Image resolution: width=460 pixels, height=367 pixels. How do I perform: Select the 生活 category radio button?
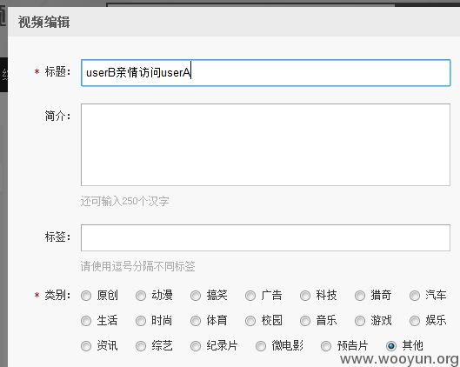pos(86,321)
